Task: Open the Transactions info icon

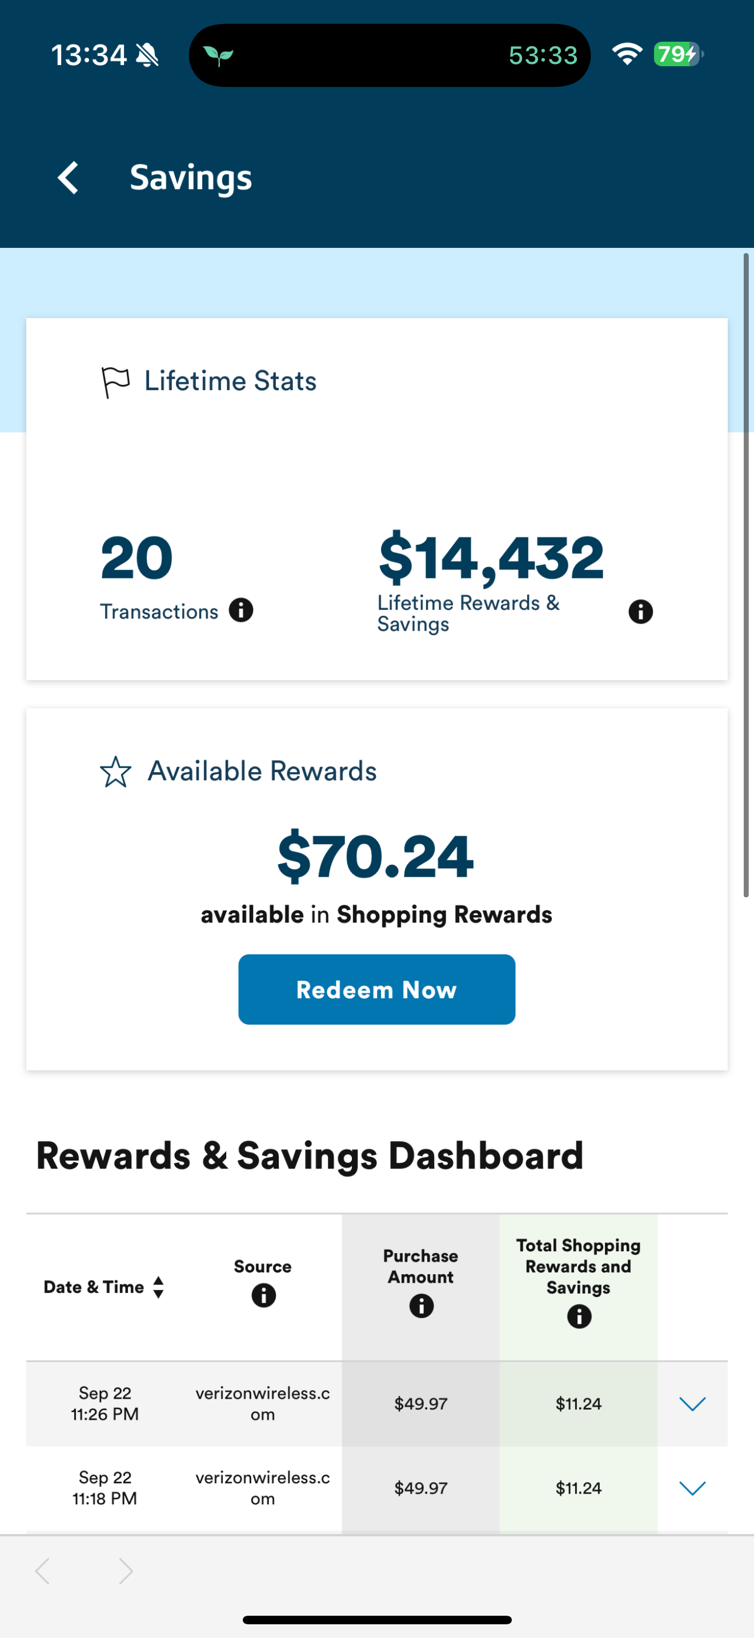Action: 241,611
